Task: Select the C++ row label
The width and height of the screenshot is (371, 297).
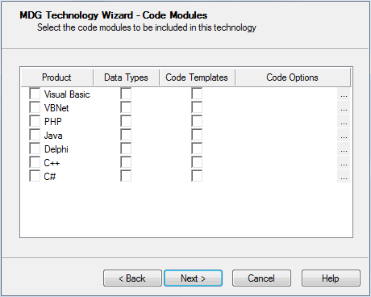Action: tap(52, 163)
